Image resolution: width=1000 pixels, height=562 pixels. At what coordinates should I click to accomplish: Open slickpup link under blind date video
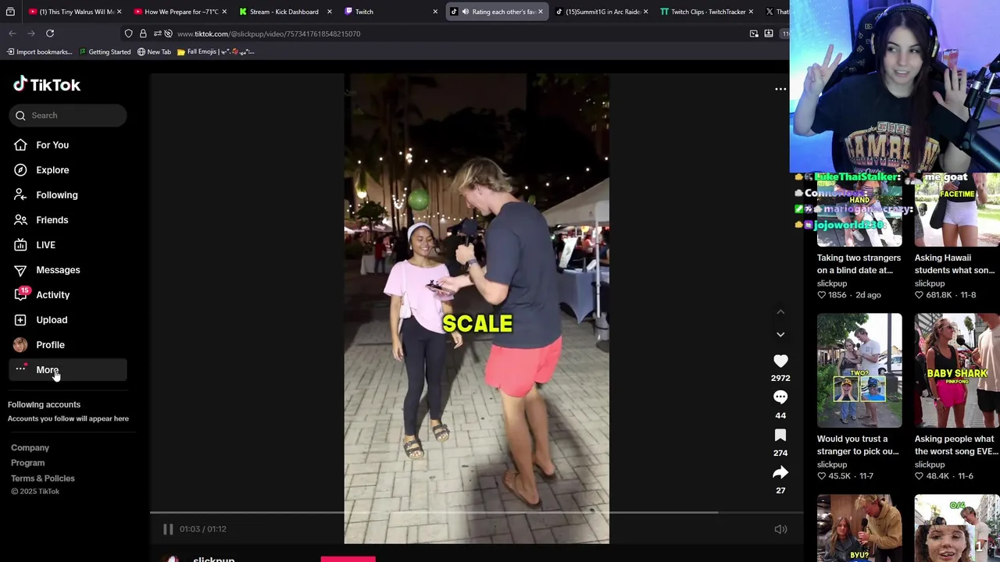click(832, 283)
